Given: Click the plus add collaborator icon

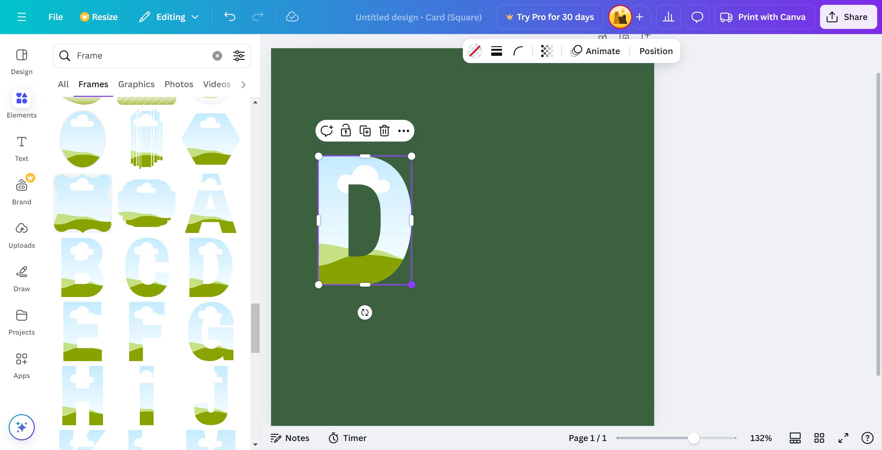Looking at the screenshot, I should 640,17.
